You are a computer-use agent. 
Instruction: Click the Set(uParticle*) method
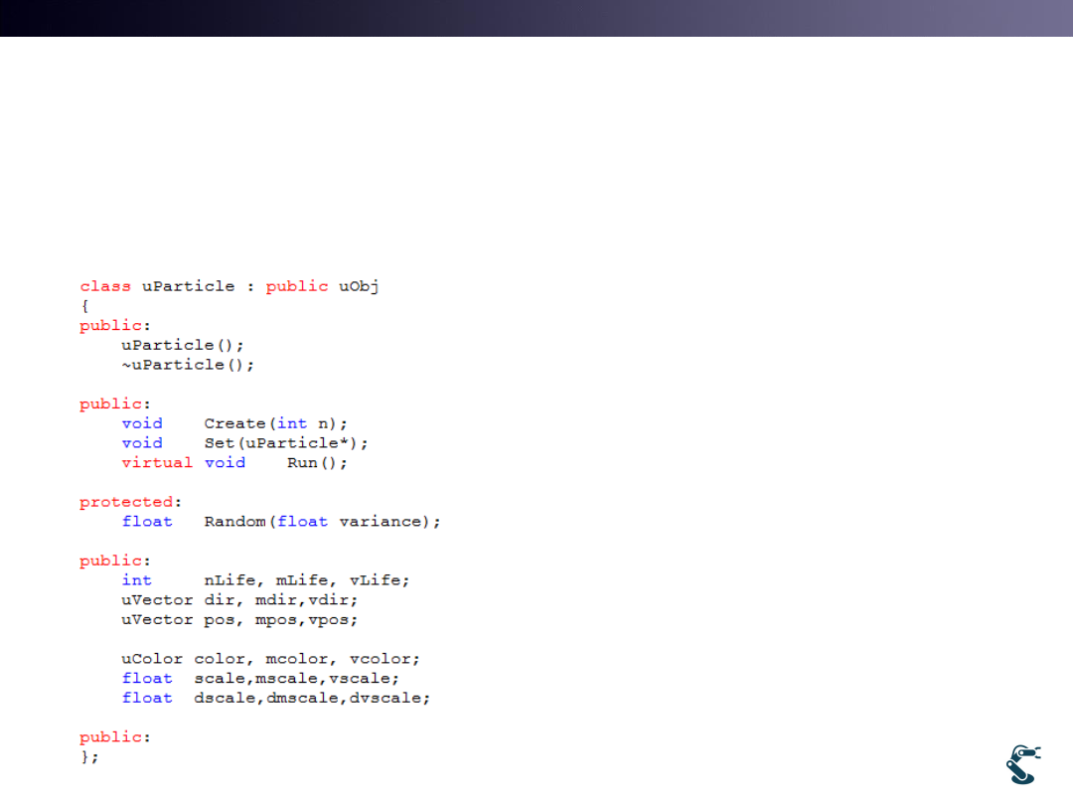click(286, 443)
